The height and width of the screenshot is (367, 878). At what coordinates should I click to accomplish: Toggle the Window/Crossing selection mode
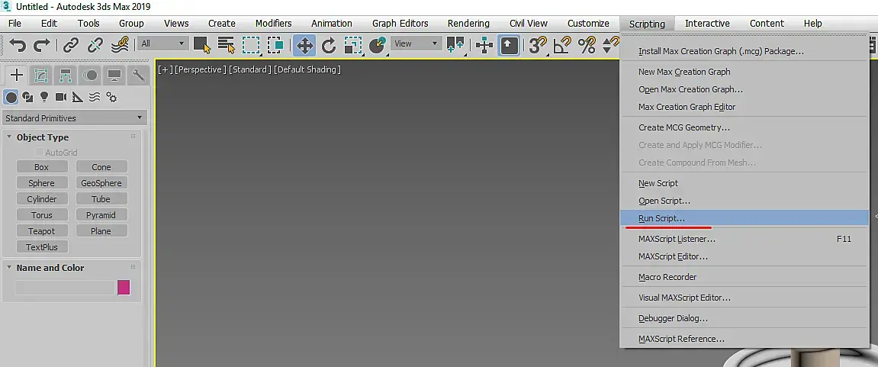(275, 45)
